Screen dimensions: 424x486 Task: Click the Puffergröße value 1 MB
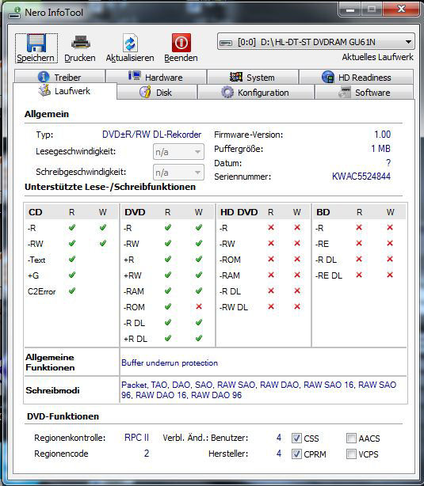point(381,149)
